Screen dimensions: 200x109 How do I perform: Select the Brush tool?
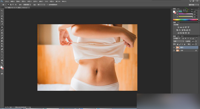(x=2, y=30)
